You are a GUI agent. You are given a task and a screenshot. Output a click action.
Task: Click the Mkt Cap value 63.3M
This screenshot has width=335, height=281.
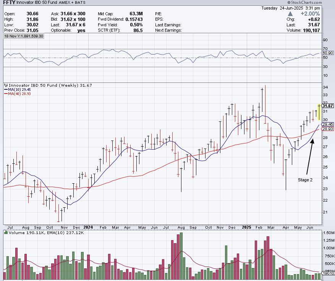tap(136, 14)
